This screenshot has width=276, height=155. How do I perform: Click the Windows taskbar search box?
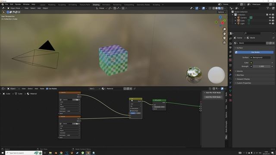(24, 153)
